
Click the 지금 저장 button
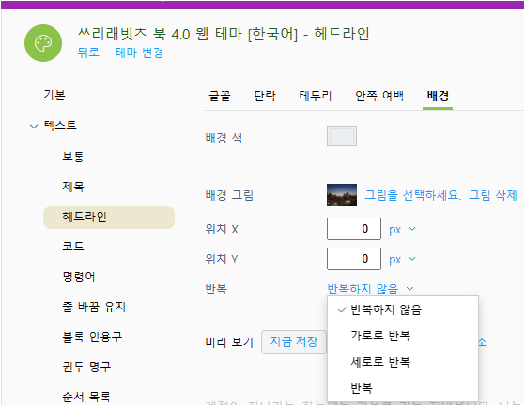click(294, 342)
